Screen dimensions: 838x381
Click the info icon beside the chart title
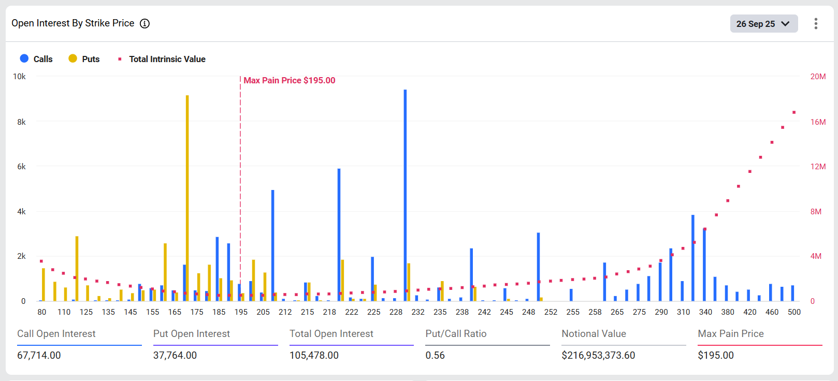[x=145, y=23]
